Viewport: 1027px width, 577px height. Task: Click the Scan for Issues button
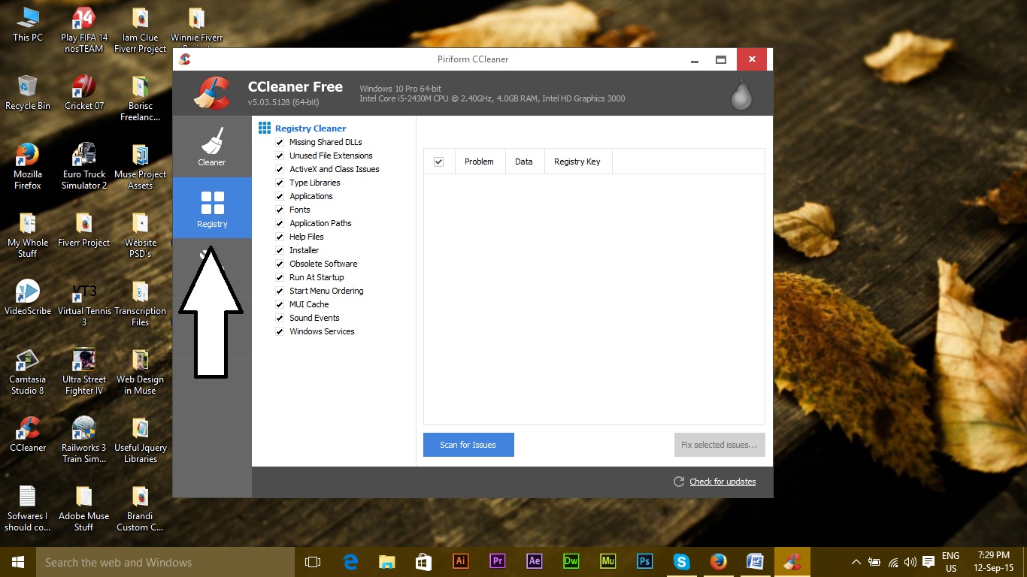click(x=468, y=445)
